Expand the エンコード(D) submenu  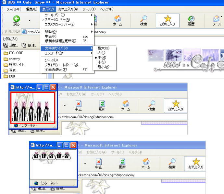[54, 53]
